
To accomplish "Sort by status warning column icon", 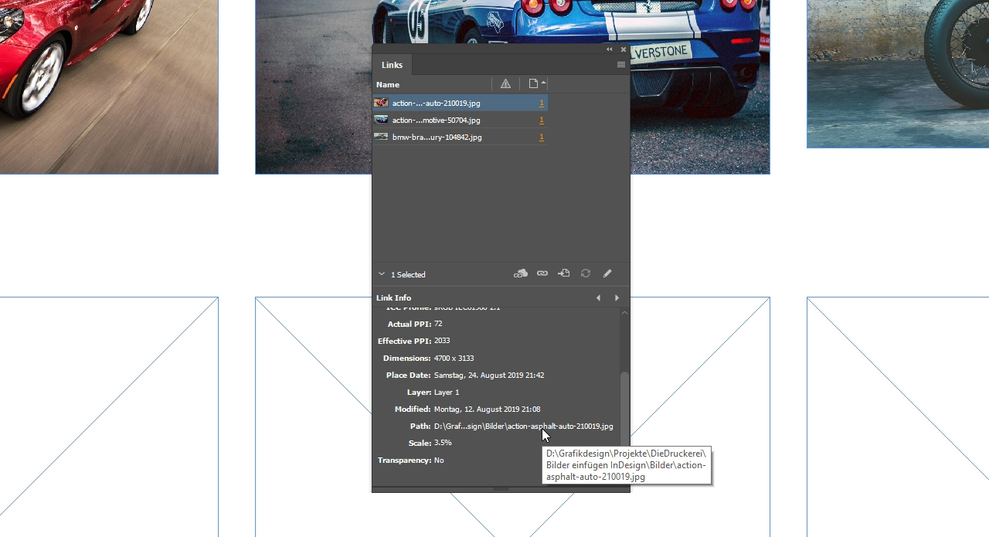I will tap(505, 83).
